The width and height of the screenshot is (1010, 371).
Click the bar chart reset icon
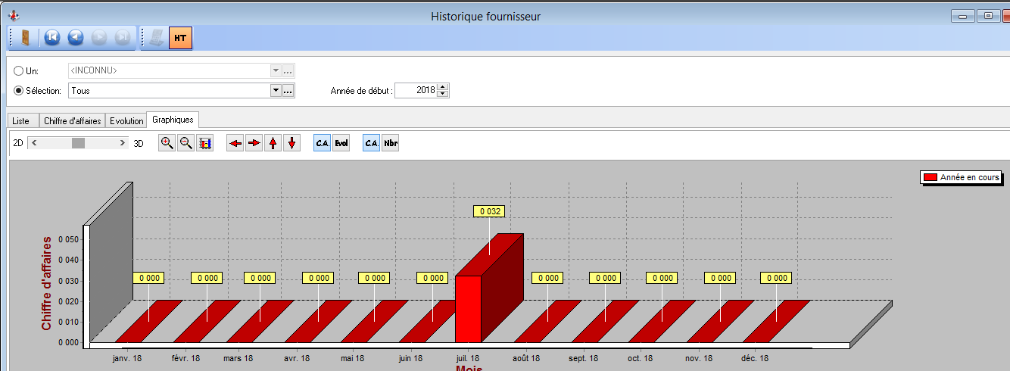coord(204,143)
